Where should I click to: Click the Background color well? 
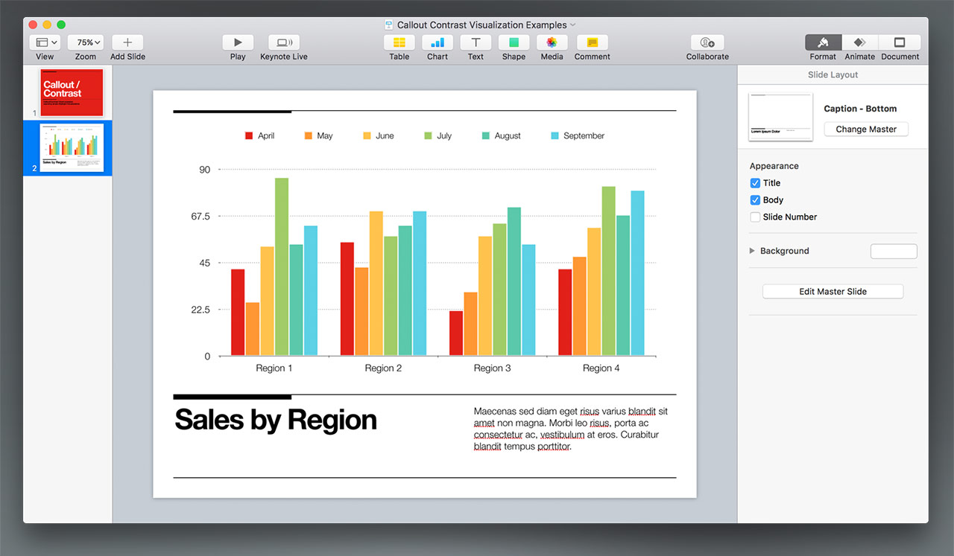(893, 252)
